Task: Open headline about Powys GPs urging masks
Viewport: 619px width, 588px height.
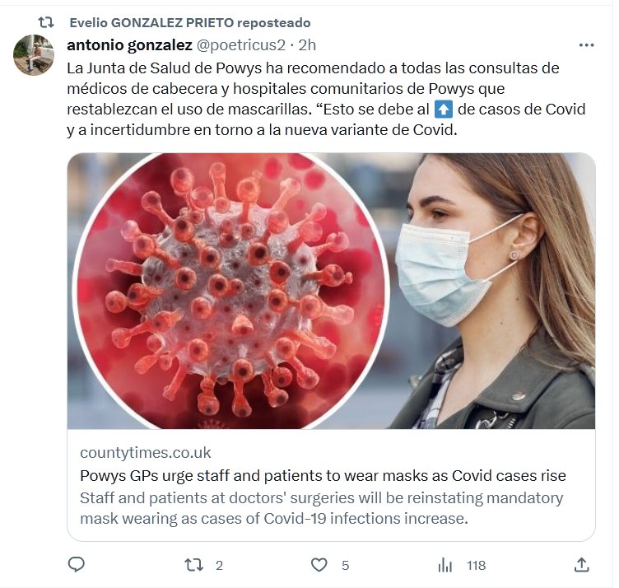Action: pyautogui.click(x=323, y=476)
